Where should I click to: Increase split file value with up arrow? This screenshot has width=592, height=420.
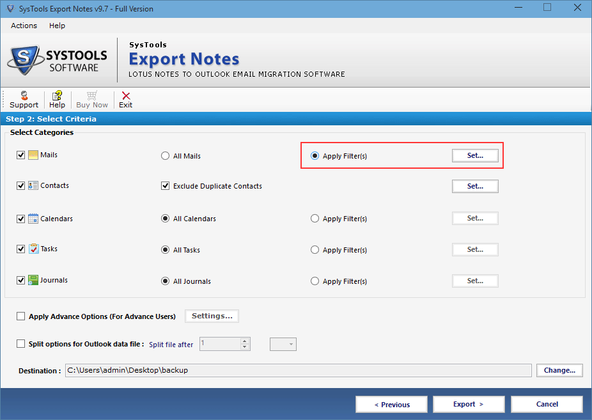(245, 341)
